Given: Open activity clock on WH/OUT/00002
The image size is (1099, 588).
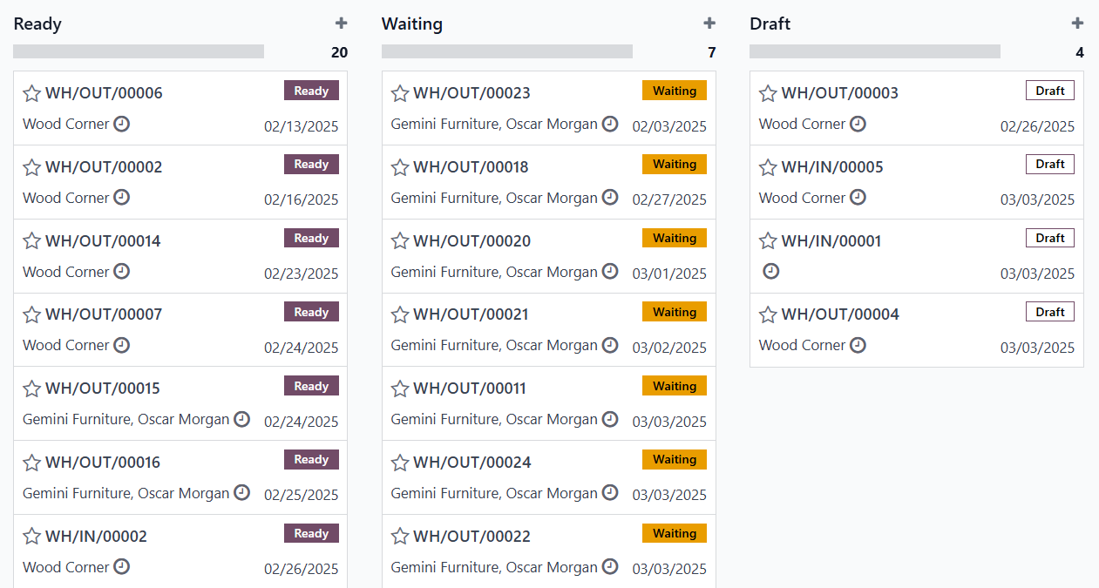Looking at the screenshot, I should coord(122,198).
